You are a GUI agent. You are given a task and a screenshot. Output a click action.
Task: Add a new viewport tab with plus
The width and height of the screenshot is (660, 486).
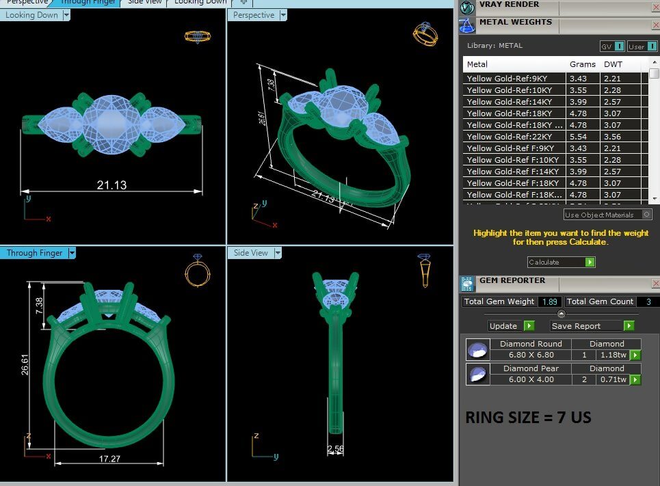point(243,2)
